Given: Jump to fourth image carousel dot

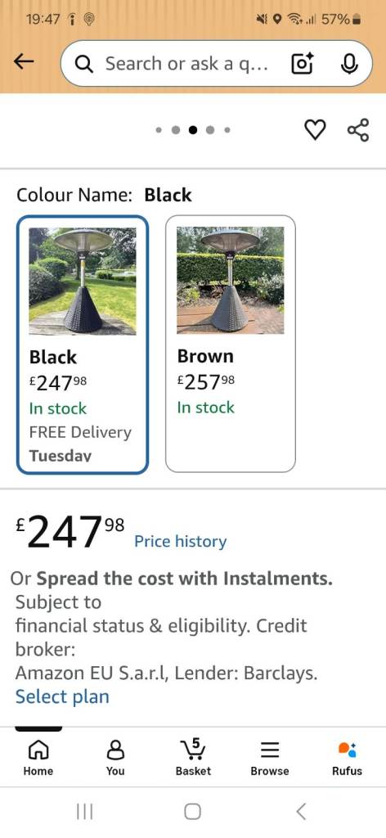Looking at the screenshot, I should (x=210, y=130).
